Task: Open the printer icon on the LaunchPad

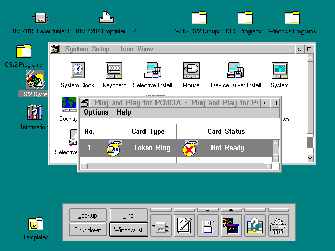Action: 161,226
